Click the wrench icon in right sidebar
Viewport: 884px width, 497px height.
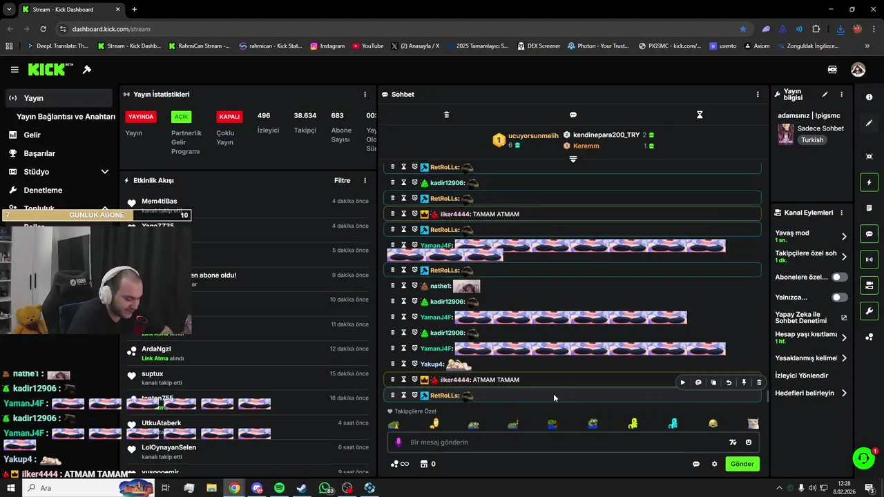(x=869, y=311)
